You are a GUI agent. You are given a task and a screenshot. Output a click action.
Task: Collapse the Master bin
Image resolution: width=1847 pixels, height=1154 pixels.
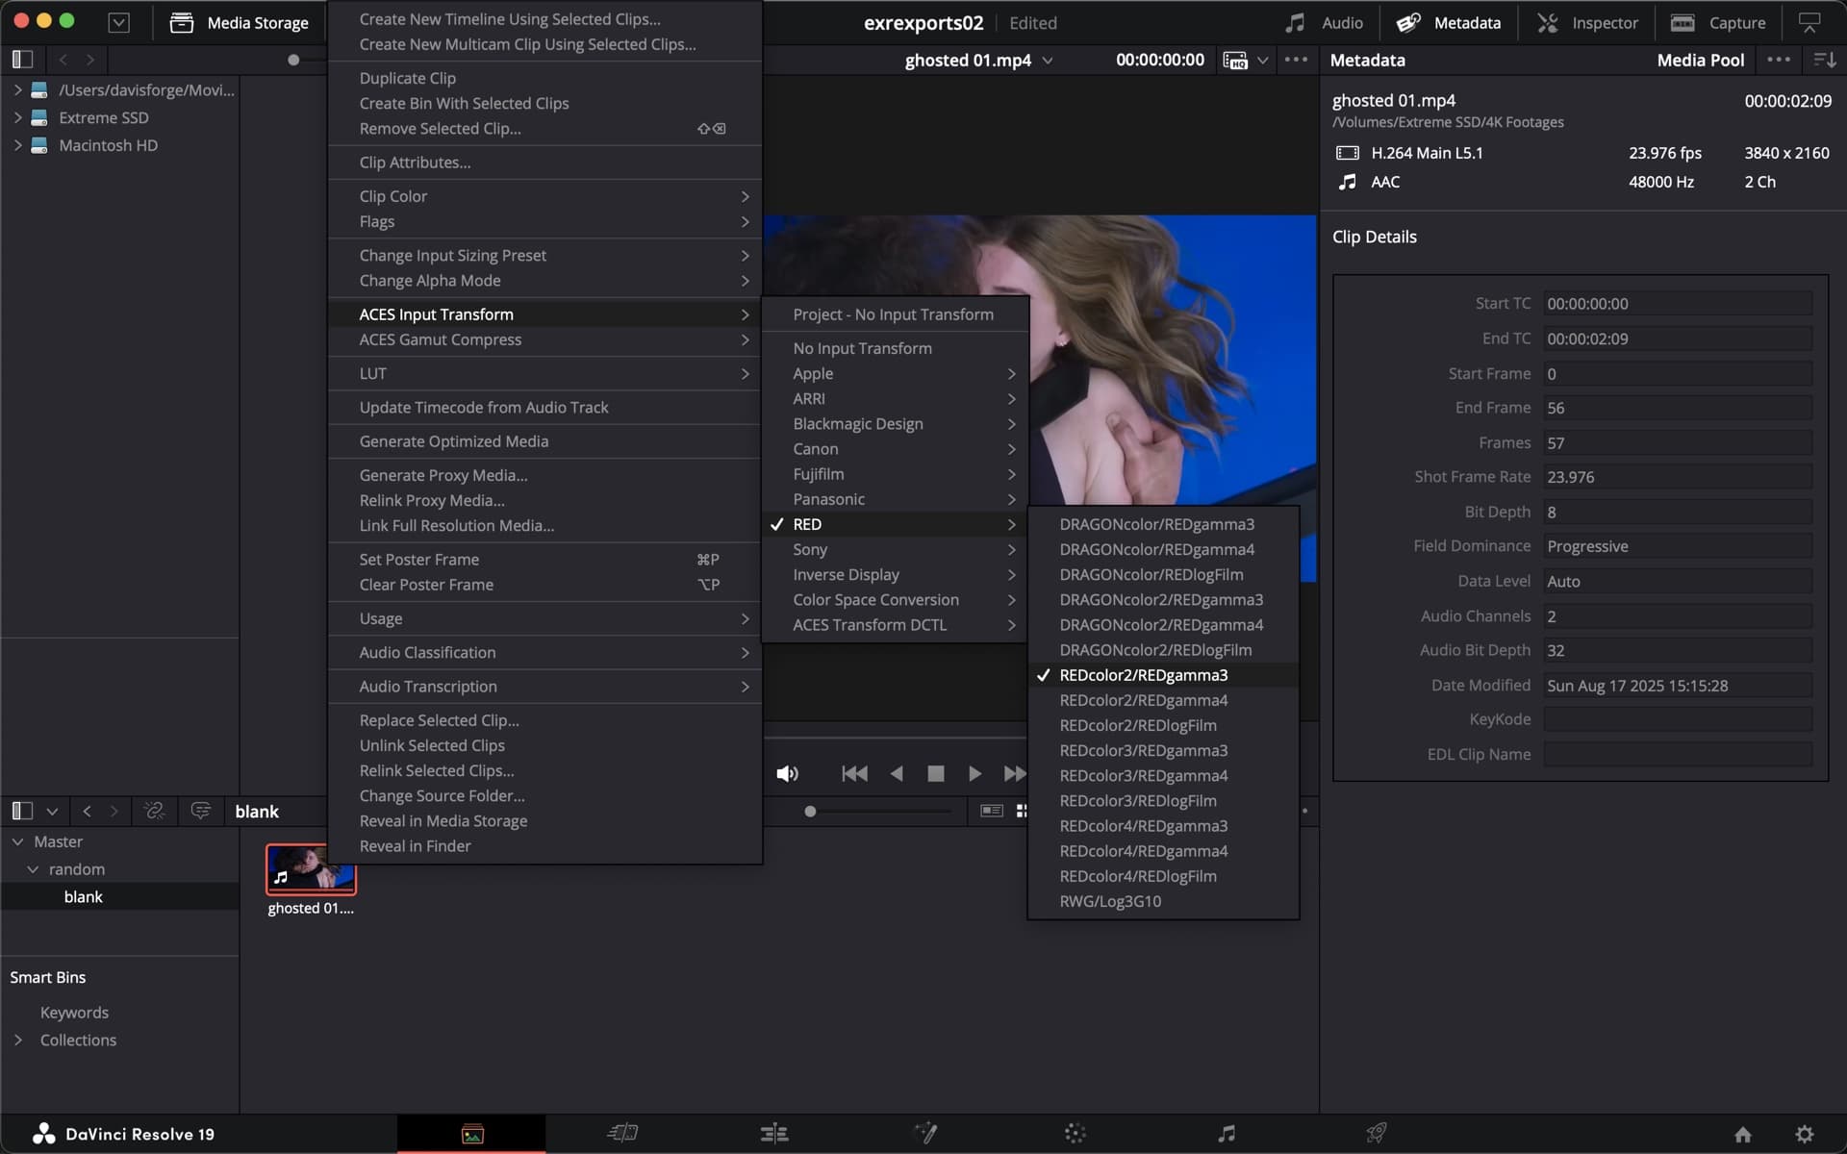tap(17, 841)
